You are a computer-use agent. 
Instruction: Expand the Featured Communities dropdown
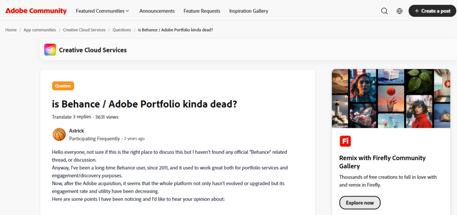click(102, 11)
